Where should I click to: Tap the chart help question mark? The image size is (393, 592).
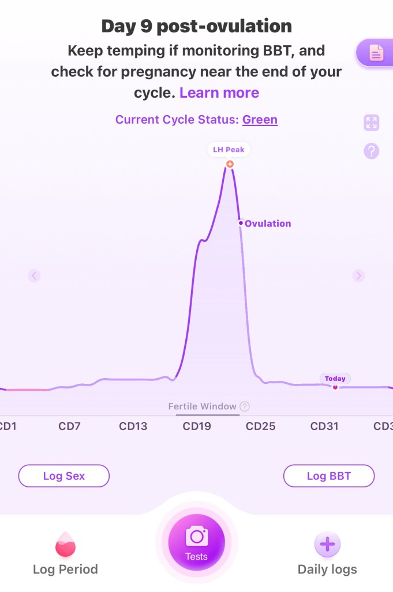click(371, 151)
